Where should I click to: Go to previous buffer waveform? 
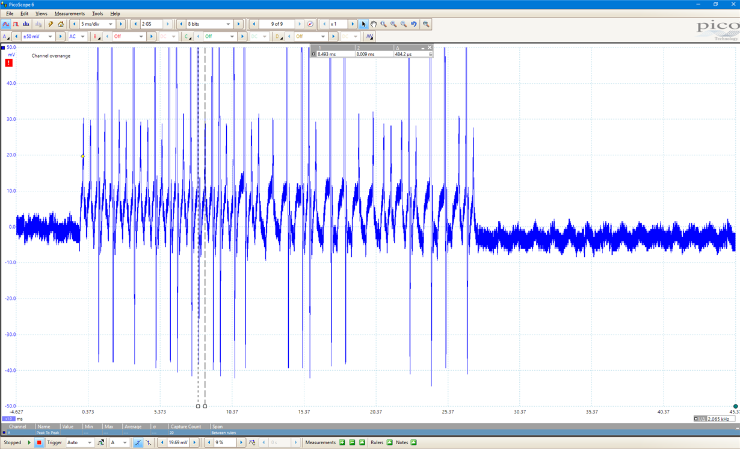tap(254, 24)
